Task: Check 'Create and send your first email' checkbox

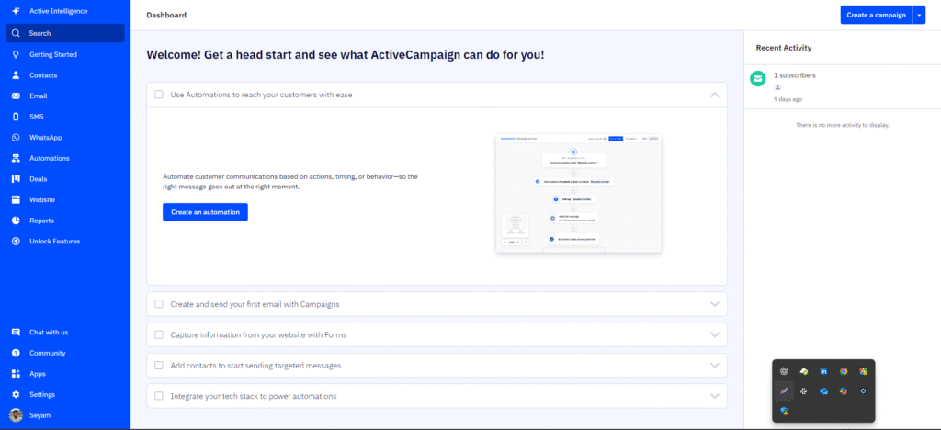Action: pyautogui.click(x=159, y=304)
